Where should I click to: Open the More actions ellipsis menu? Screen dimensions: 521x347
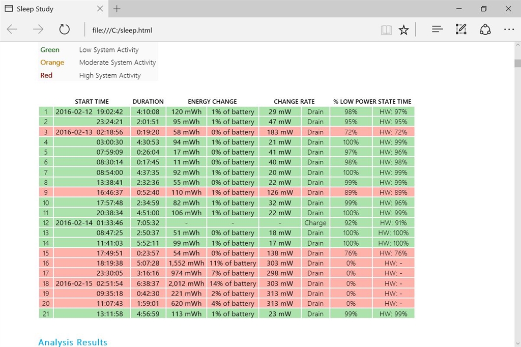coord(508,30)
